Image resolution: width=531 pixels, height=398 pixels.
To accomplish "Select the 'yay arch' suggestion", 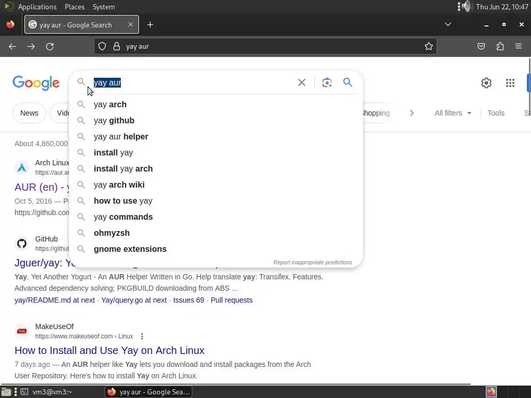I will [216, 104].
